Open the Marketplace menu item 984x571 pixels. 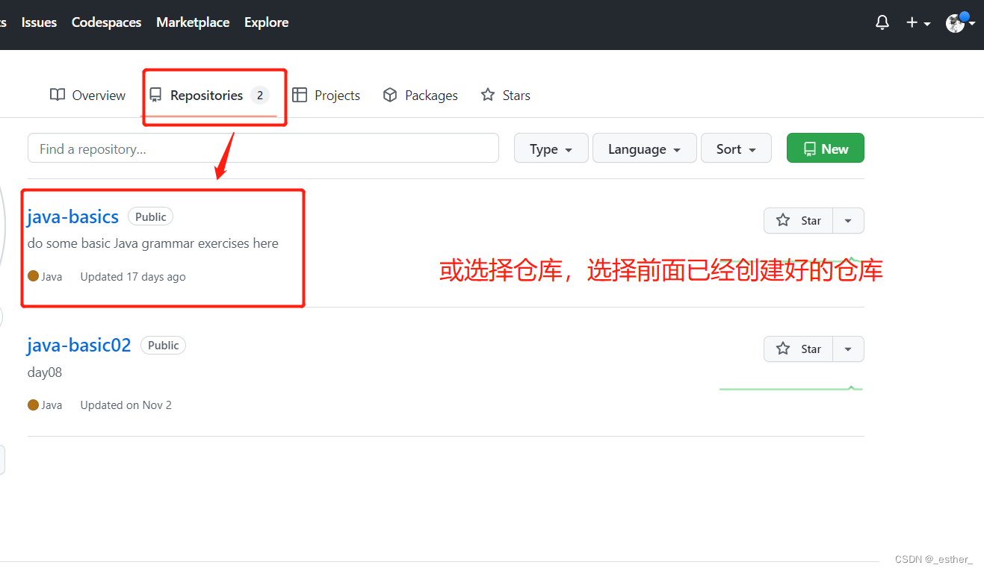click(193, 22)
